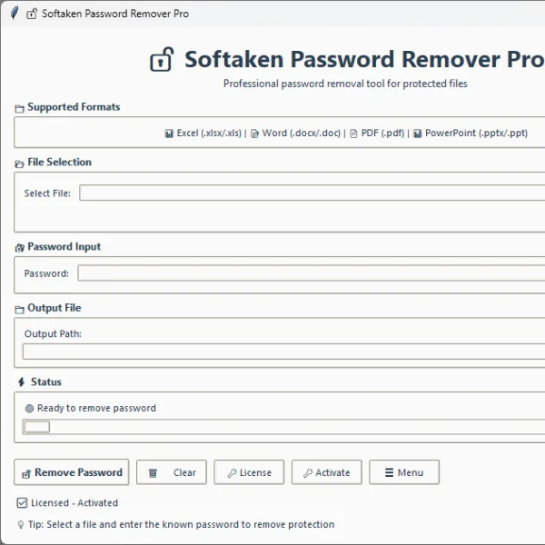Click the 'File Selection' section heading

pyautogui.click(x=59, y=162)
